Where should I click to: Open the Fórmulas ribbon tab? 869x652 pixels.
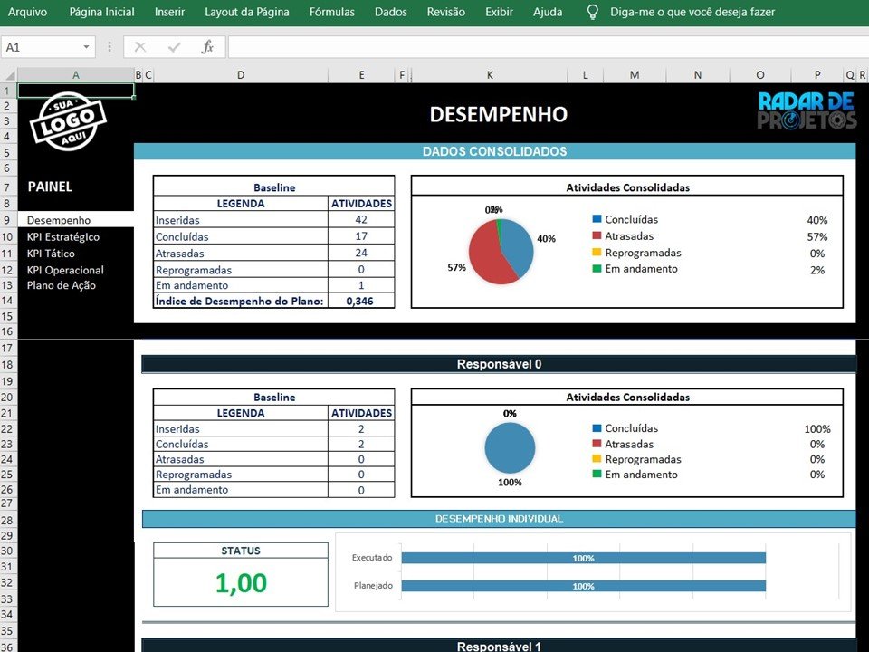(330, 13)
